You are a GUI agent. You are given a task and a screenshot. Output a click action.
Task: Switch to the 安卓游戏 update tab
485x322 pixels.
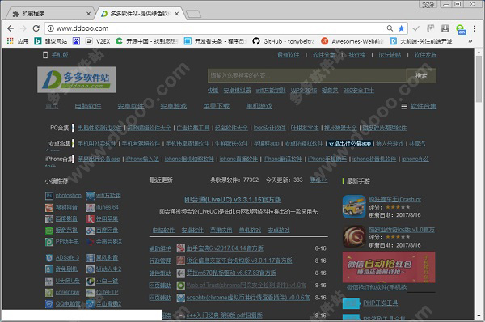[279, 230]
